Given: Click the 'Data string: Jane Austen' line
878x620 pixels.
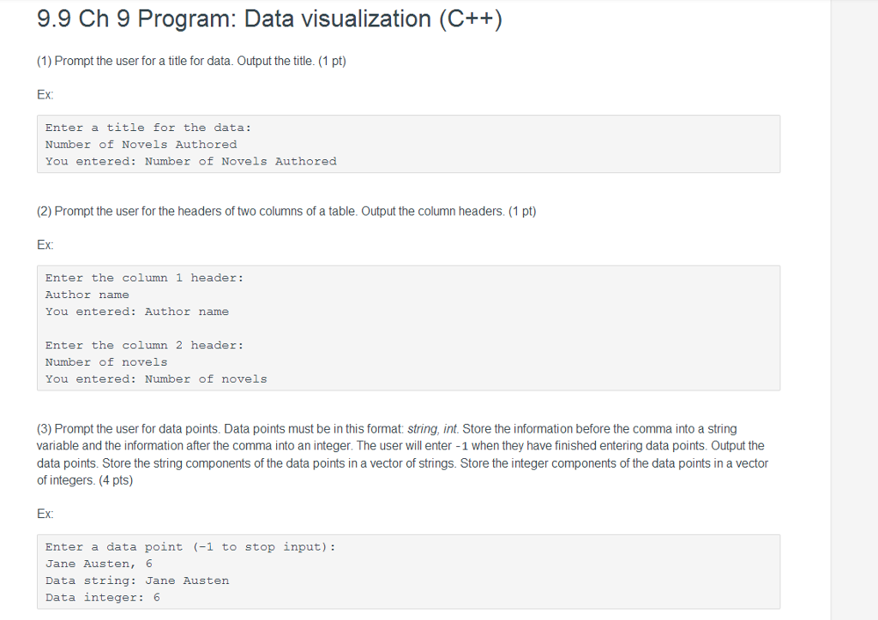Looking at the screenshot, I should point(137,581).
